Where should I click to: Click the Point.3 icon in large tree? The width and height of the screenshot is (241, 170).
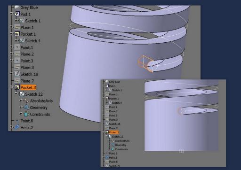point(17,61)
